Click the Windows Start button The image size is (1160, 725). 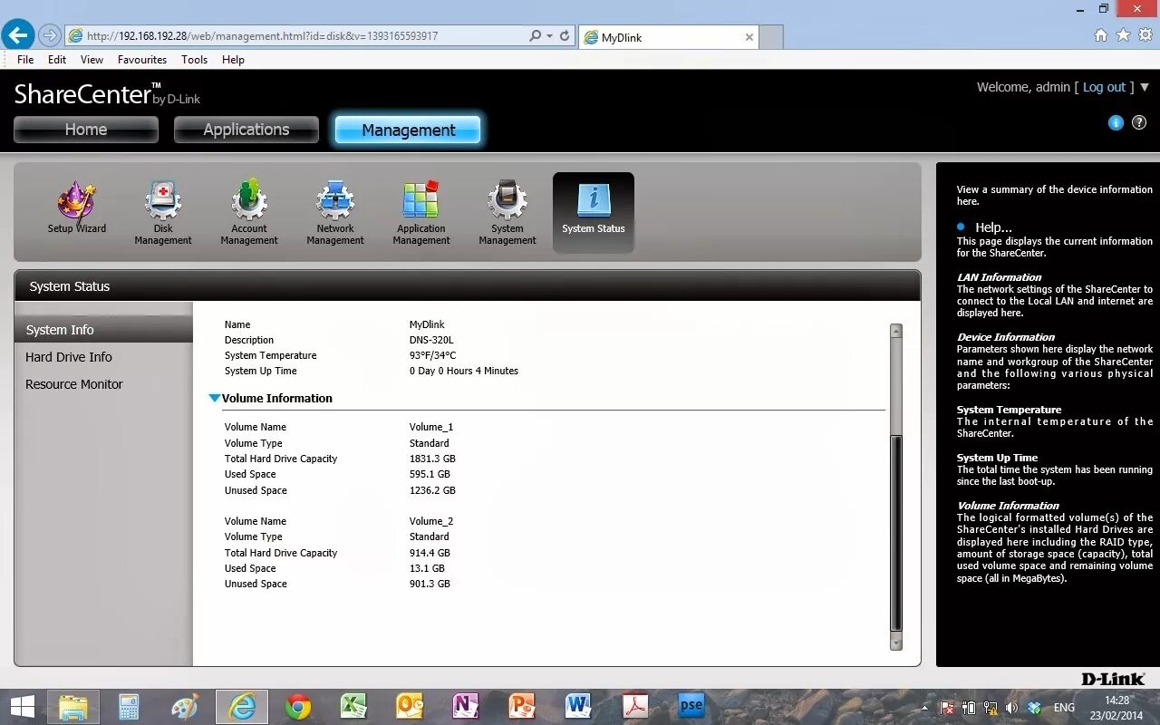tap(21, 707)
